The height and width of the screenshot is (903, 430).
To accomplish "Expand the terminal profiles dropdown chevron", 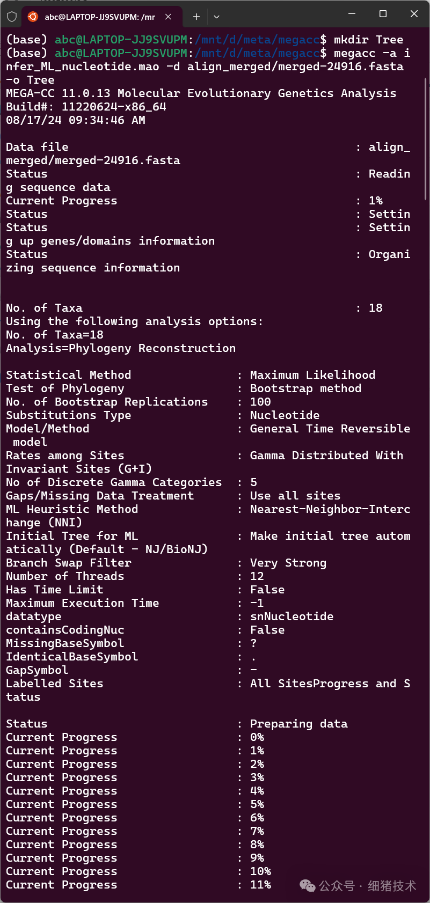I will pyautogui.click(x=216, y=17).
